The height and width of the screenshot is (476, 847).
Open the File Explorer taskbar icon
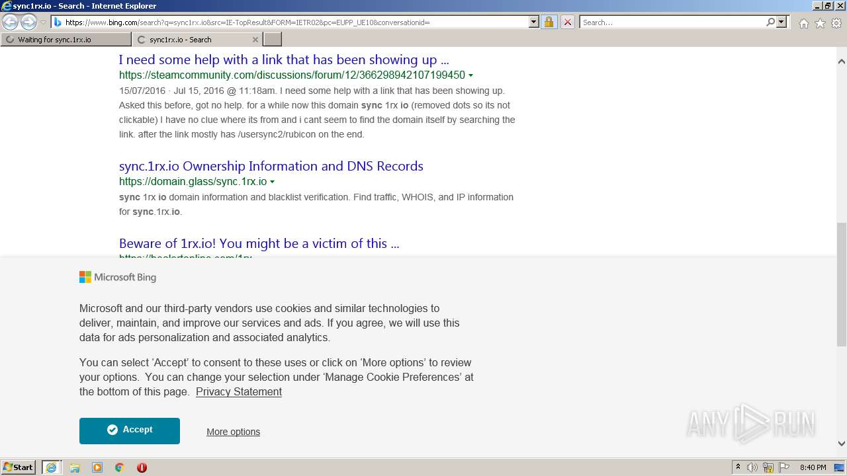coord(75,467)
